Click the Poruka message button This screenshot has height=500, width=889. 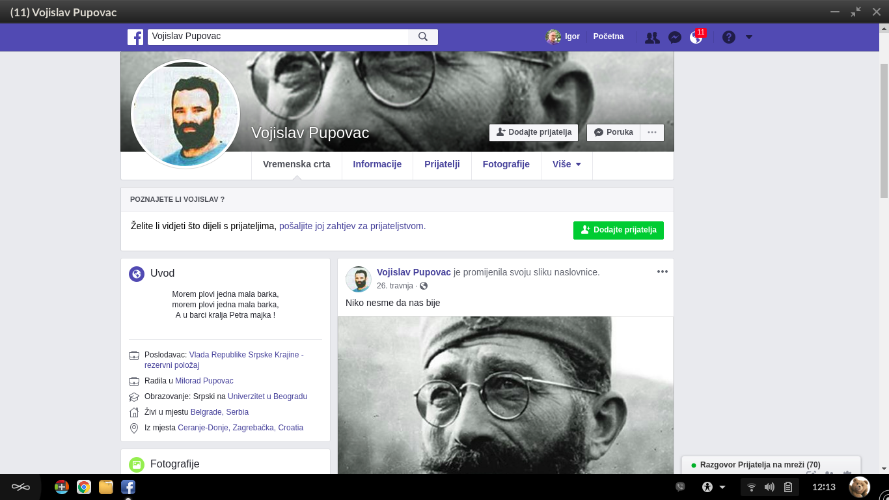click(613, 132)
